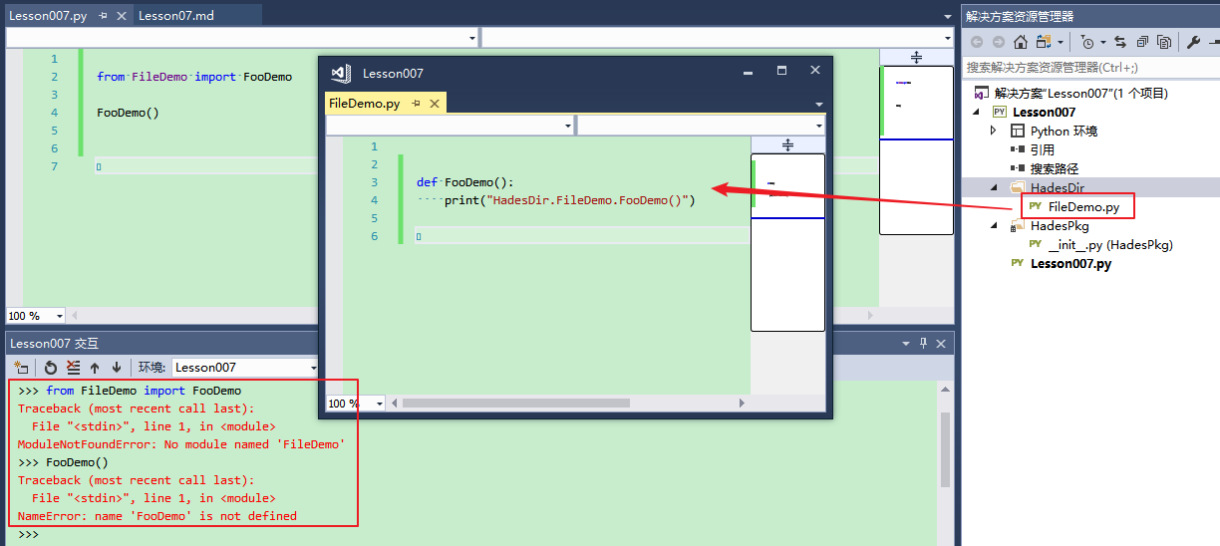Clear the interactive window with the red X icon
This screenshot has height=546, width=1220.
click(73, 368)
